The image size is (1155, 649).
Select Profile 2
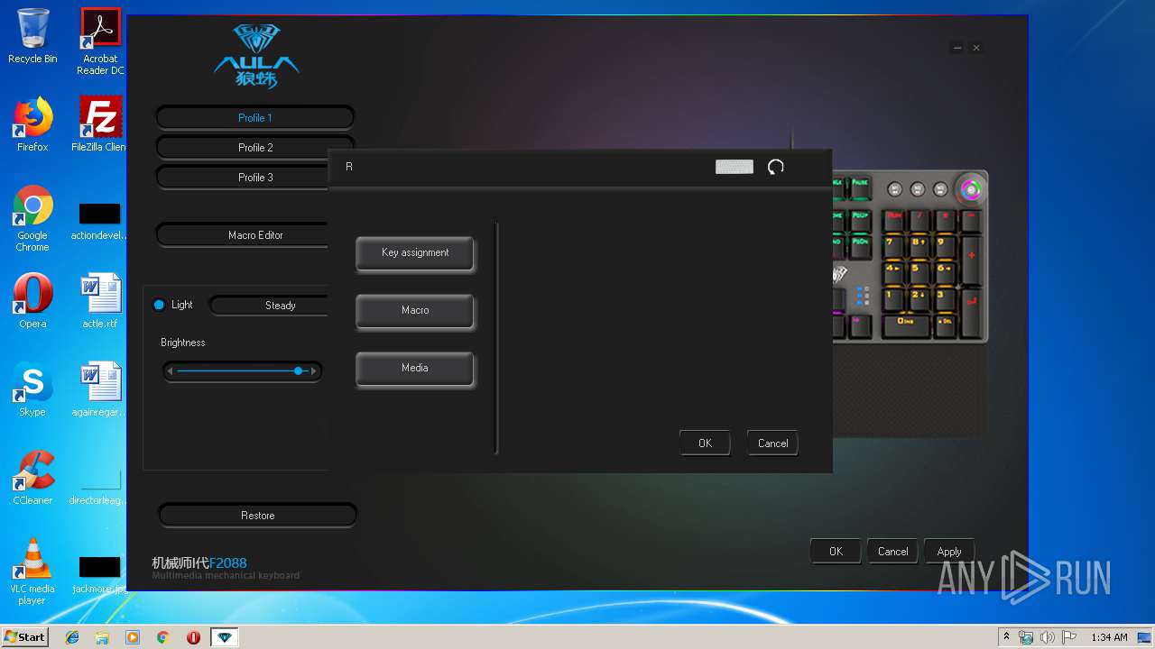tap(254, 148)
